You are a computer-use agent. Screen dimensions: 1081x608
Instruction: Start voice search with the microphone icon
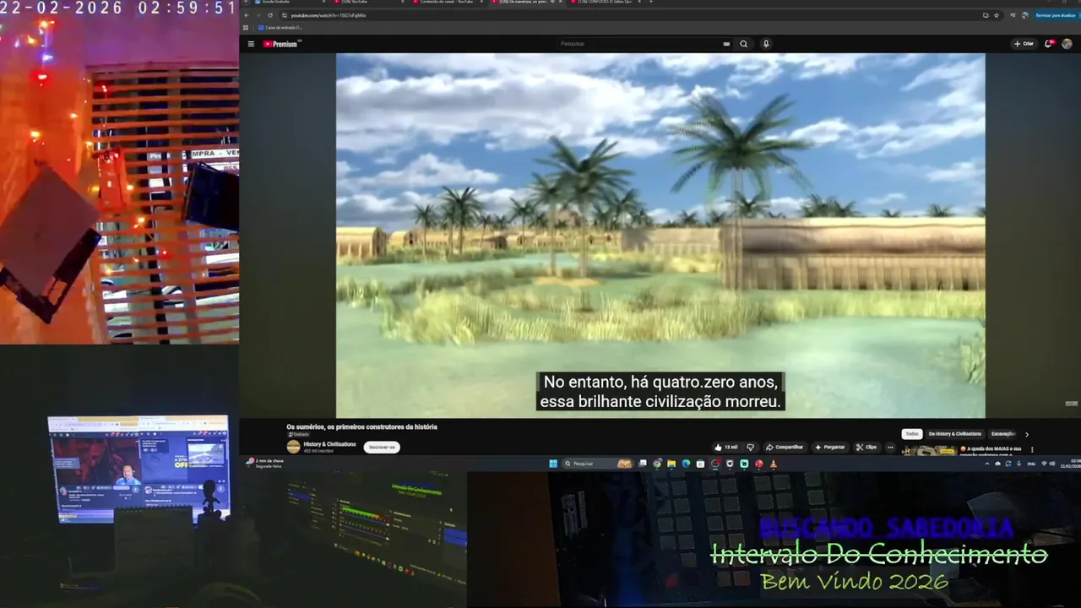point(766,44)
